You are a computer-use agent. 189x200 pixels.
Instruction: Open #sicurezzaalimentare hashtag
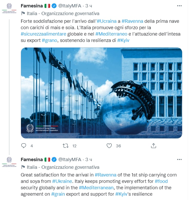coord(43,34)
